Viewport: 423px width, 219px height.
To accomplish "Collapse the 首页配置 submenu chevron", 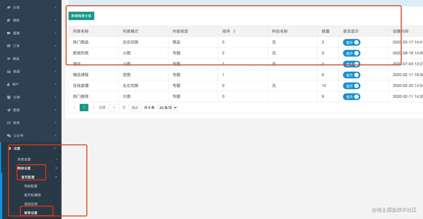I will point(56,177).
